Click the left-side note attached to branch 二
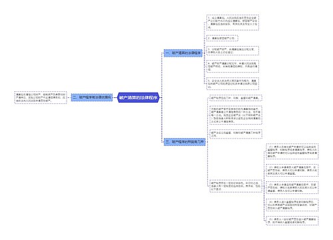This screenshot has width=333, height=240. [41, 97]
